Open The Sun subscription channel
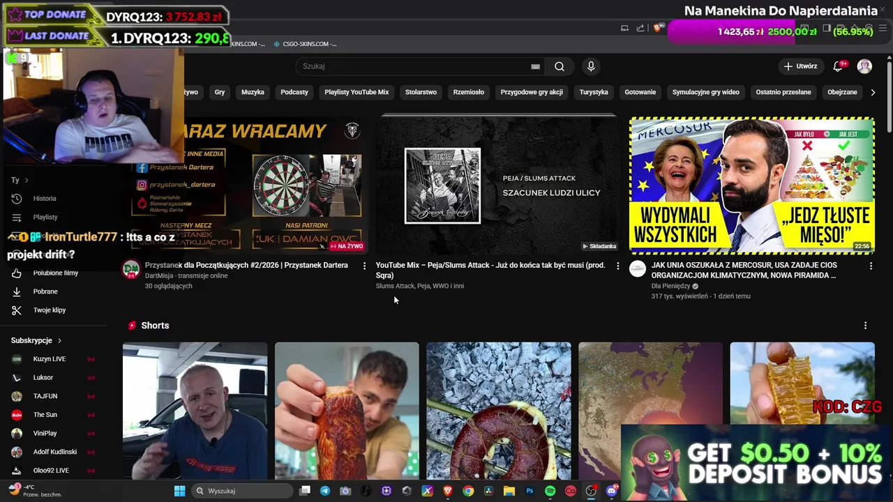 click(x=53, y=415)
